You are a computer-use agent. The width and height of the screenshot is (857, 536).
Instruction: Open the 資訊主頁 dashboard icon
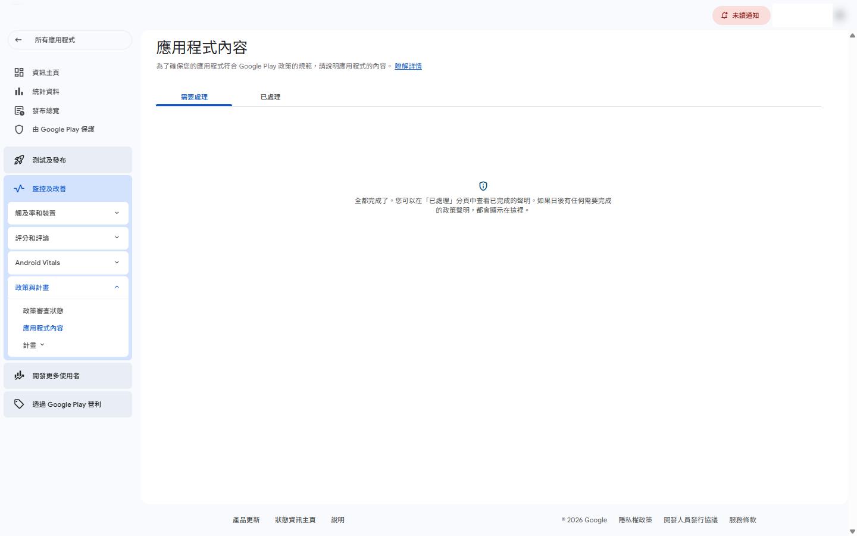[19, 72]
